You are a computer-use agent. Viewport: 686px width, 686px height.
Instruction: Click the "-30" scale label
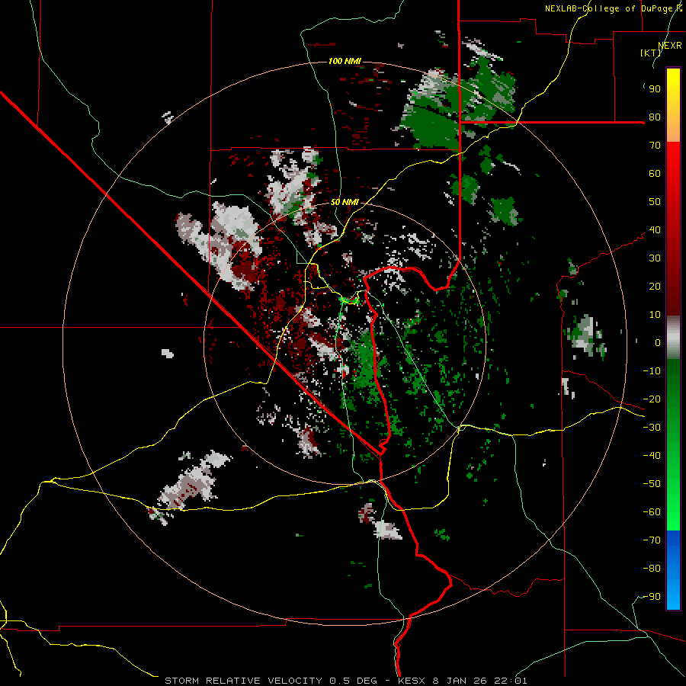pos(652,428)
